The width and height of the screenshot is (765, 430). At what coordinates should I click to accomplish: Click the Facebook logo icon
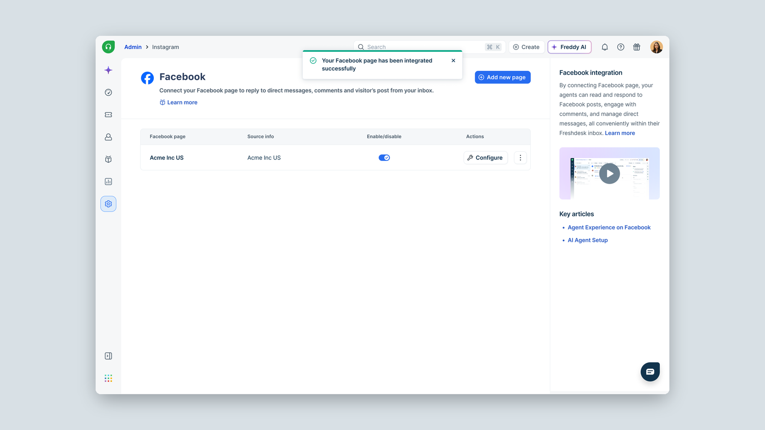tap(147, 78)
